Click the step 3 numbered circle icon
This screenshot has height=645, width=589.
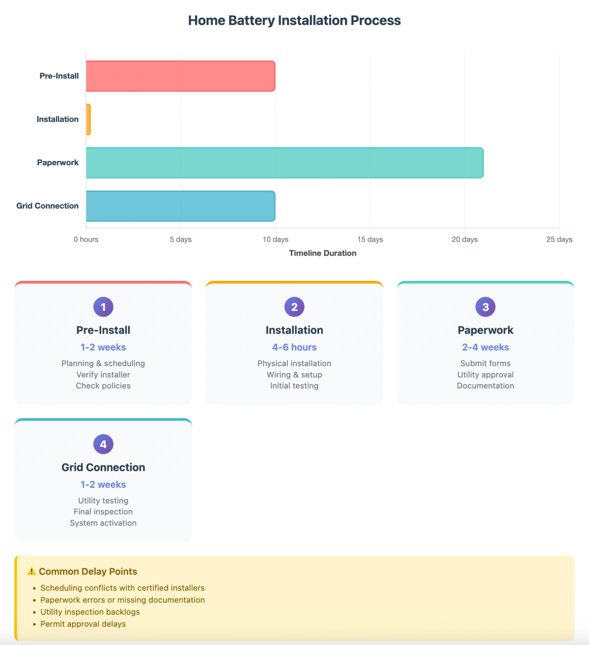pyautogui.click(x=485, y=307)
